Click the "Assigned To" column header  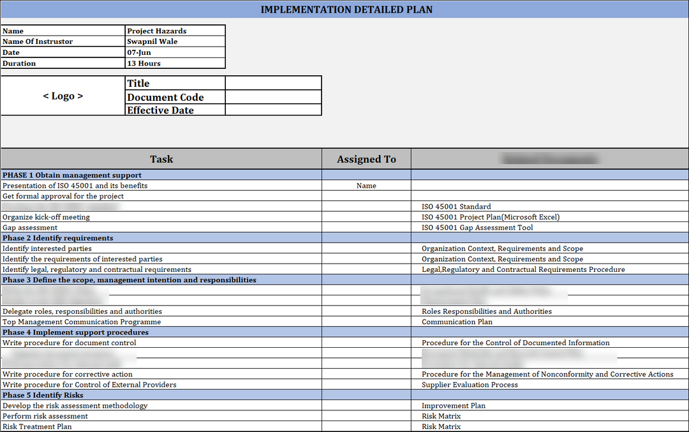[366, 160]
